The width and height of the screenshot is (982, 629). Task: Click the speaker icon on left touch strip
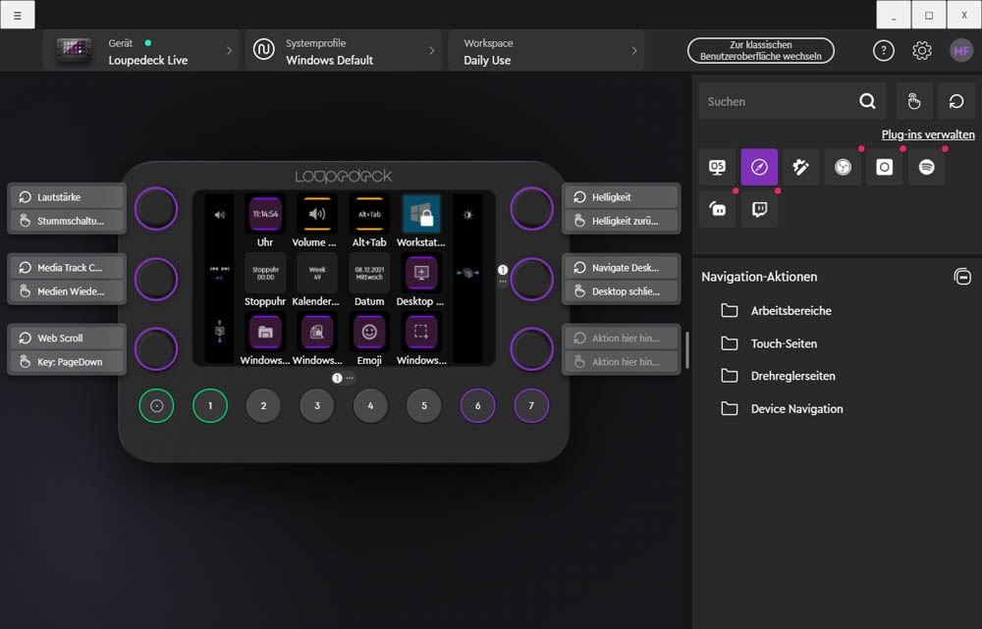(x=219, y=215)
